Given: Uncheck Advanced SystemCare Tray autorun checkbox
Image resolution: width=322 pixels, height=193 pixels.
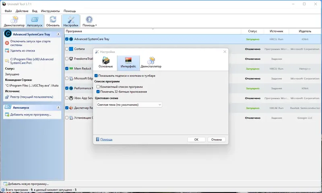Looking at the screenshot, I should (x=67, y=39).
